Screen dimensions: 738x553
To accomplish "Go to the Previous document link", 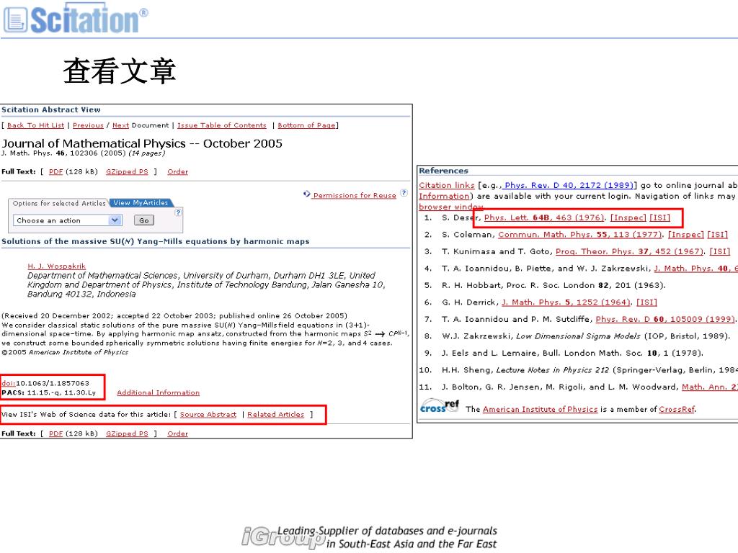I will coord(88,125).
